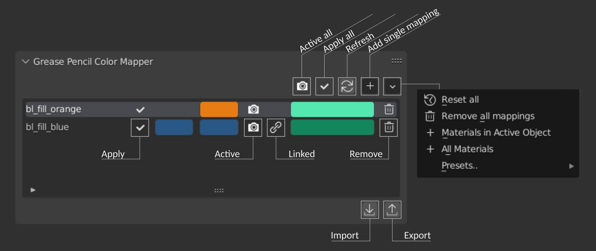Open the extra options chevron dropdown
596x251 pixels.
[x=392, y=86]
